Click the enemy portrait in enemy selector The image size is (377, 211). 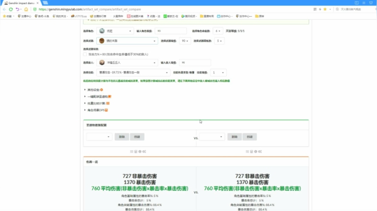click(x=102, y=63)
